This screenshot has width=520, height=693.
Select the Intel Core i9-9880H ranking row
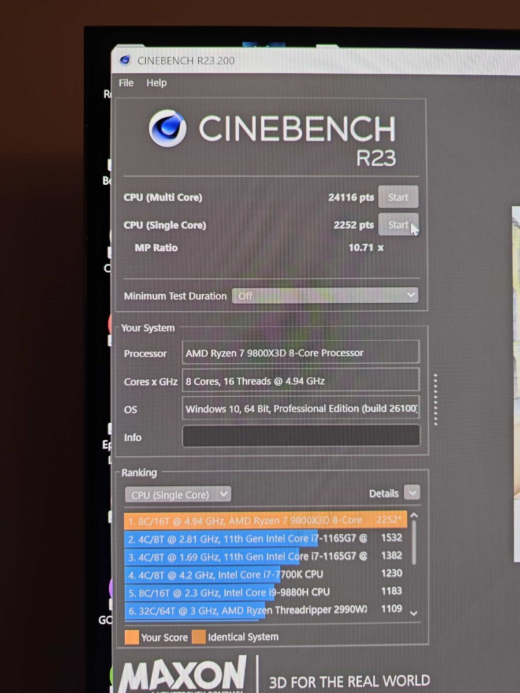tap(266, 592)
